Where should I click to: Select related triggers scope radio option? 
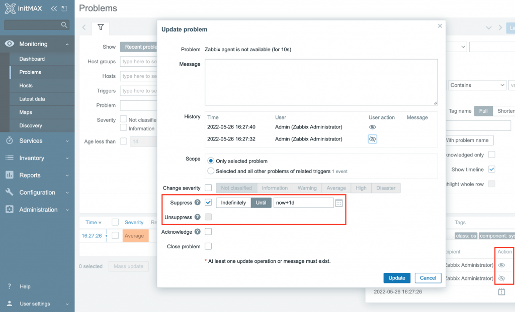[211, 171]
